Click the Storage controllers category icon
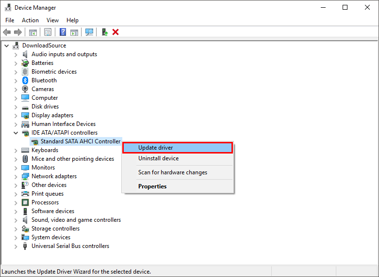Viewport: 379px width, 277px height. (x=25, y=229)
